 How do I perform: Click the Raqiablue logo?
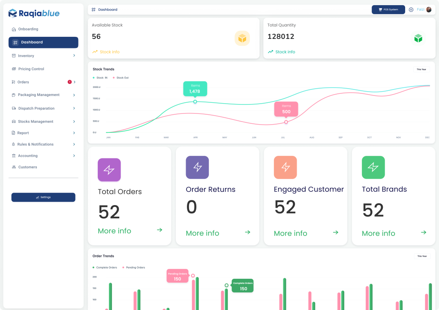34,13
